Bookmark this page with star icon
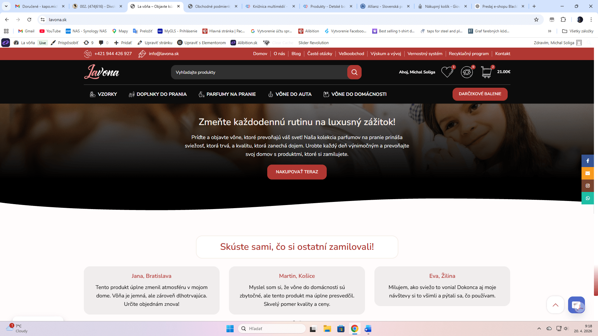Screen dimensions: 598x336 536,20
